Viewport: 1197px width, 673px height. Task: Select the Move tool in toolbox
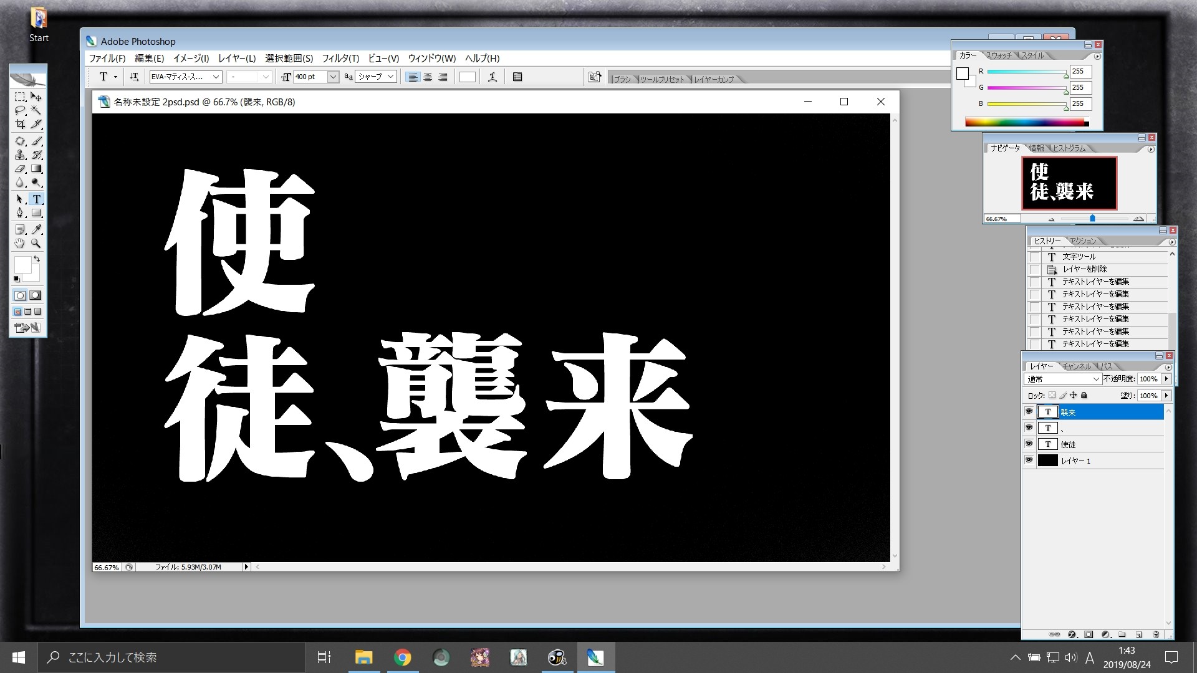[x=36, y=97]
